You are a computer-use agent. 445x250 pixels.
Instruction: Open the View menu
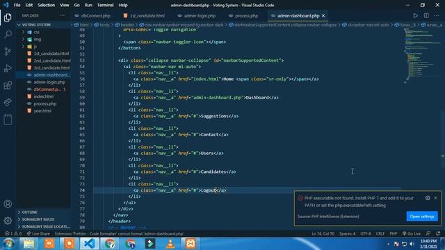[65, 5]
